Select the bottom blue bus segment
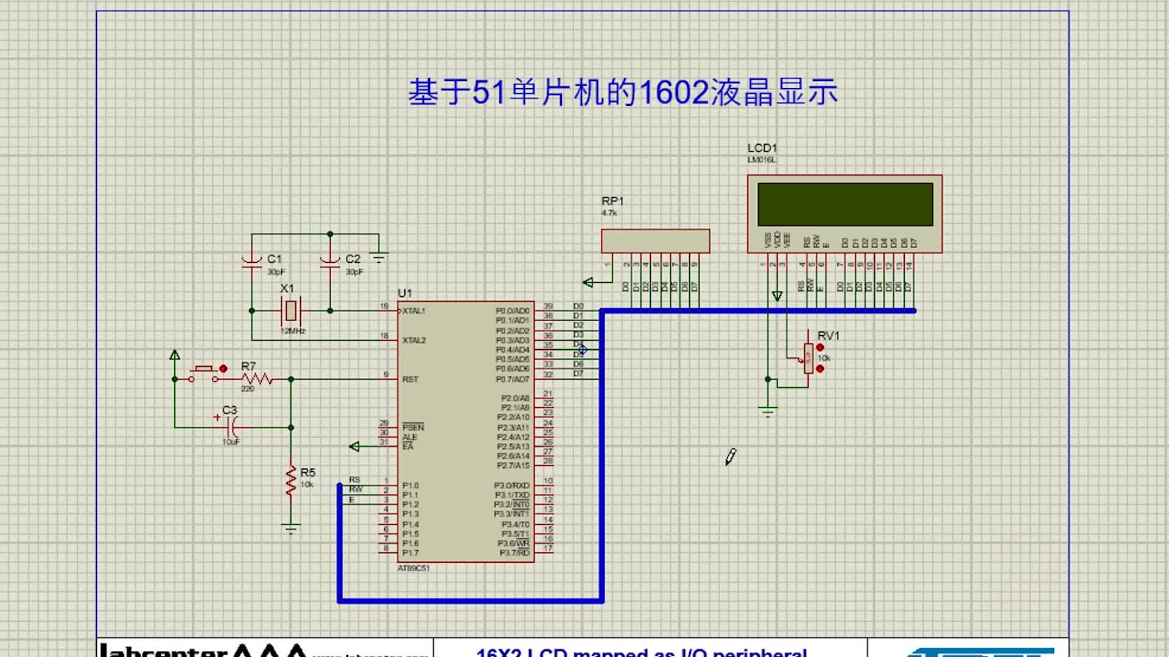Screen dimensions: 1169x657 pos(471,601)
